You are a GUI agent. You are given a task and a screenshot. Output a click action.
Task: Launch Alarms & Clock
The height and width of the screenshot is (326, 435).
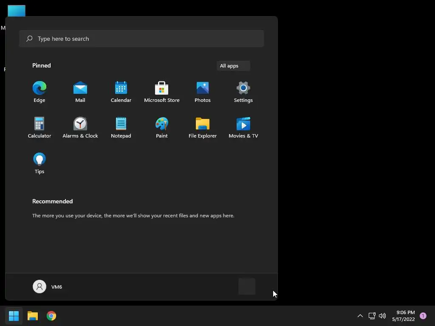80,127
